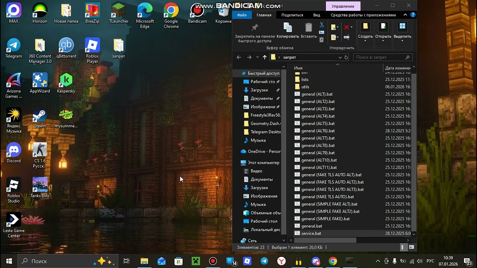Image resolution: width=477 pixels, height=268 pixels.
Task: Refresh the запрет folder view
Action: click(346, 57)
